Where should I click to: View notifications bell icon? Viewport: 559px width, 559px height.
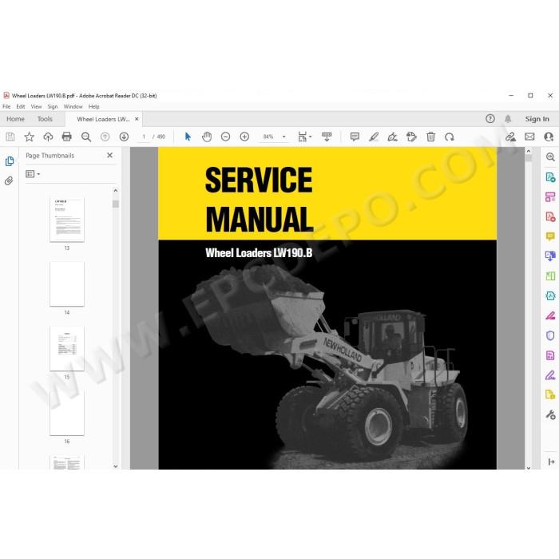pyautogui.click(x=508, y=119)
